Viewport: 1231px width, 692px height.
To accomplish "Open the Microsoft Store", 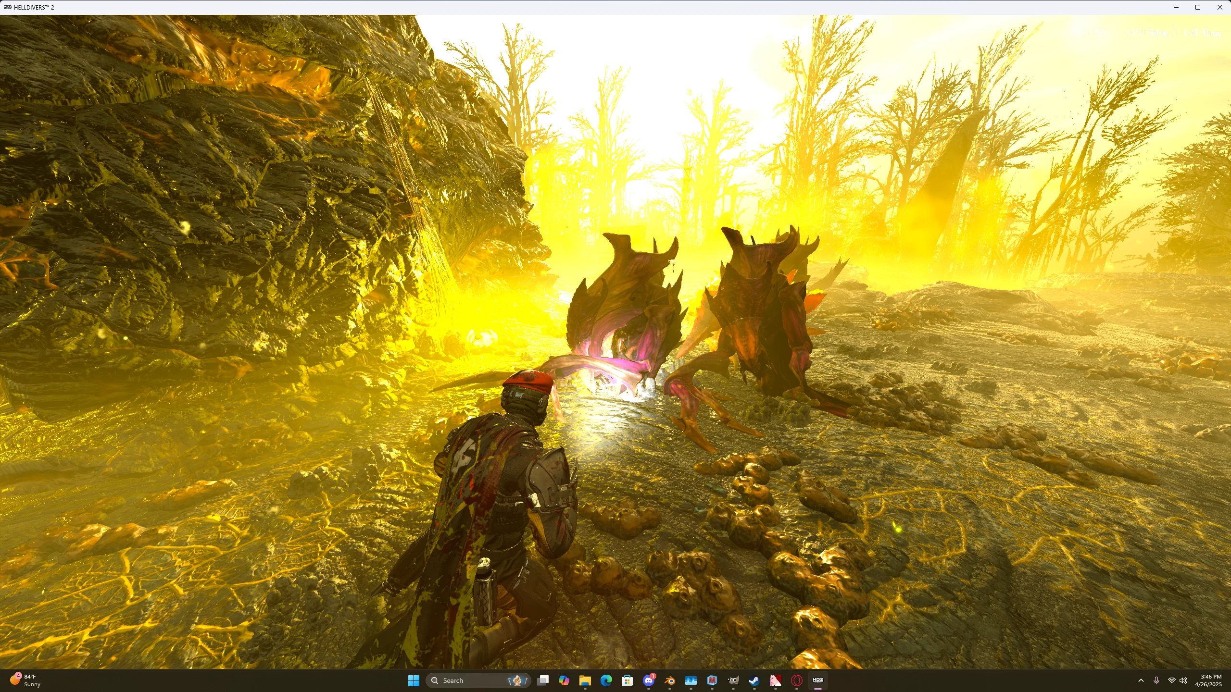I will 627,680.
